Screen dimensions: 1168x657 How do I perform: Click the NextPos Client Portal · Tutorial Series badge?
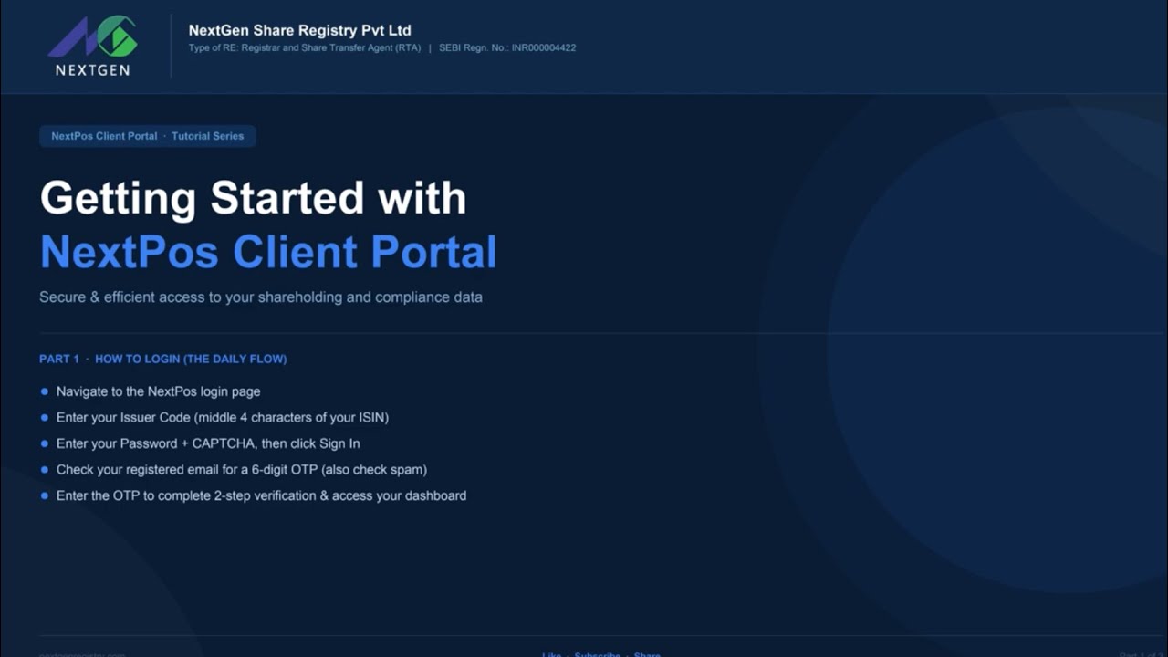148,136
